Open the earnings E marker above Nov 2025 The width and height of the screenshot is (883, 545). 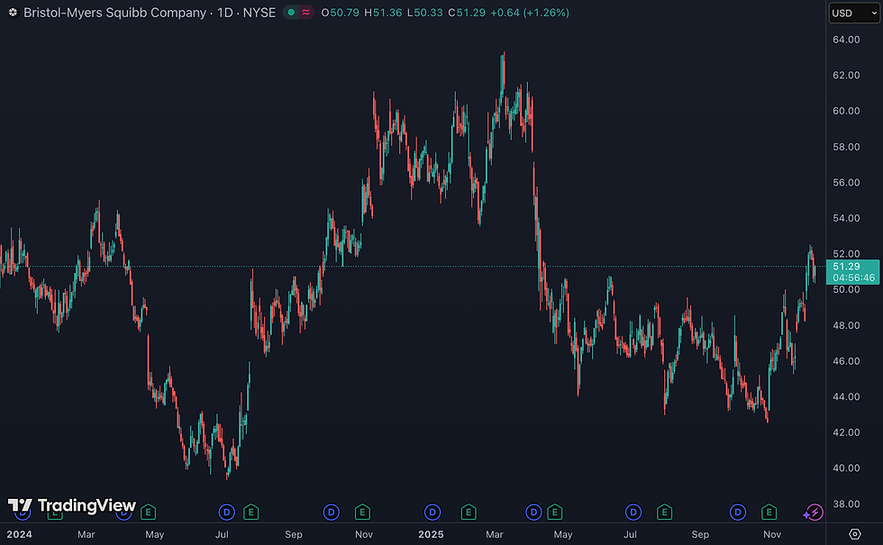click(x=769, y=513)
